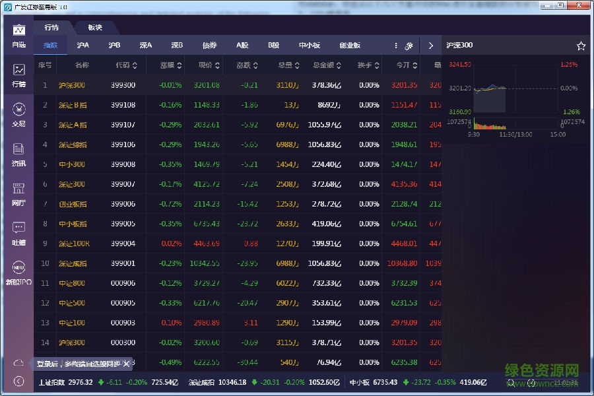The width and height of the screenshot is (594, 396).
Task: Click the refresh icon beside the clock
Action: click(x=532, y=383)
